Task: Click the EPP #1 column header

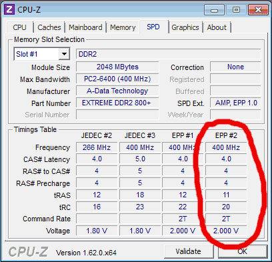Action: point(183,135)
